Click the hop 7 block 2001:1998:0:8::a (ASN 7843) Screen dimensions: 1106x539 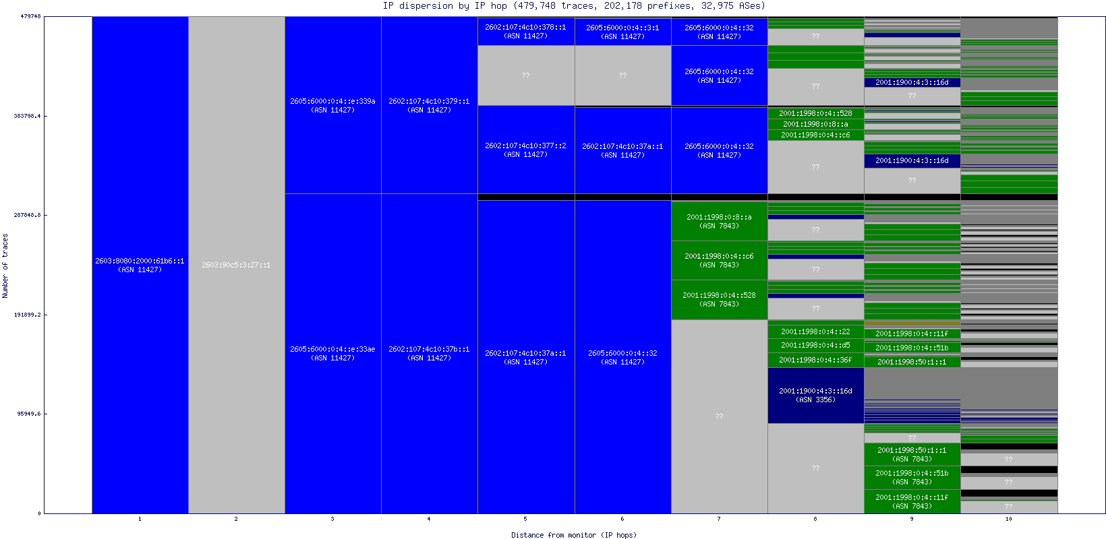pyautogui.click(x=720, y=221)
